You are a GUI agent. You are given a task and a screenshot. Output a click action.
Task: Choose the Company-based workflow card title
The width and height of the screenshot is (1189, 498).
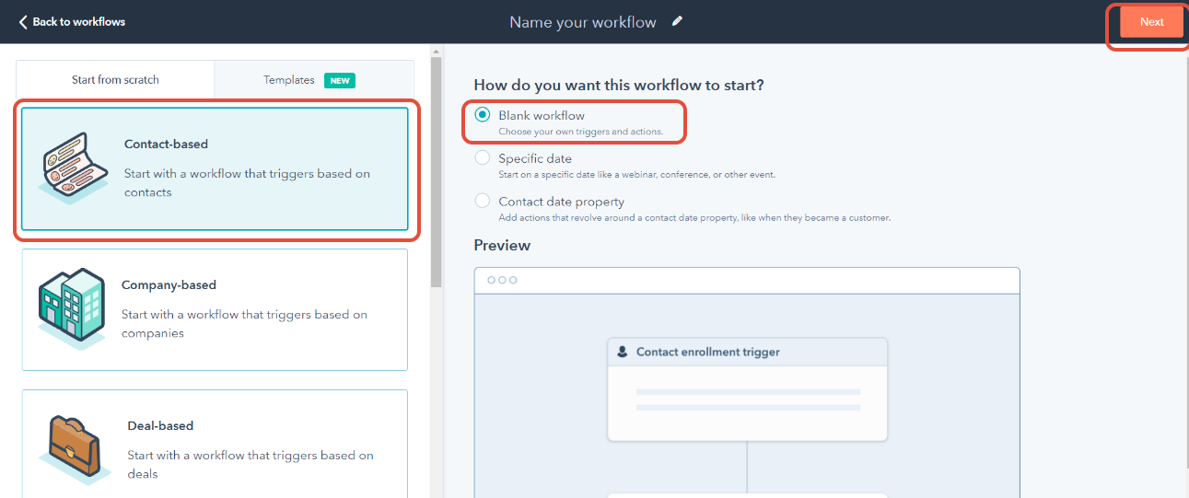point(169,285)
